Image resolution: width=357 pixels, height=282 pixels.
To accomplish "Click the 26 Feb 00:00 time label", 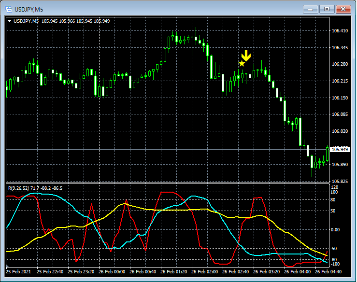I will (112, 272).
